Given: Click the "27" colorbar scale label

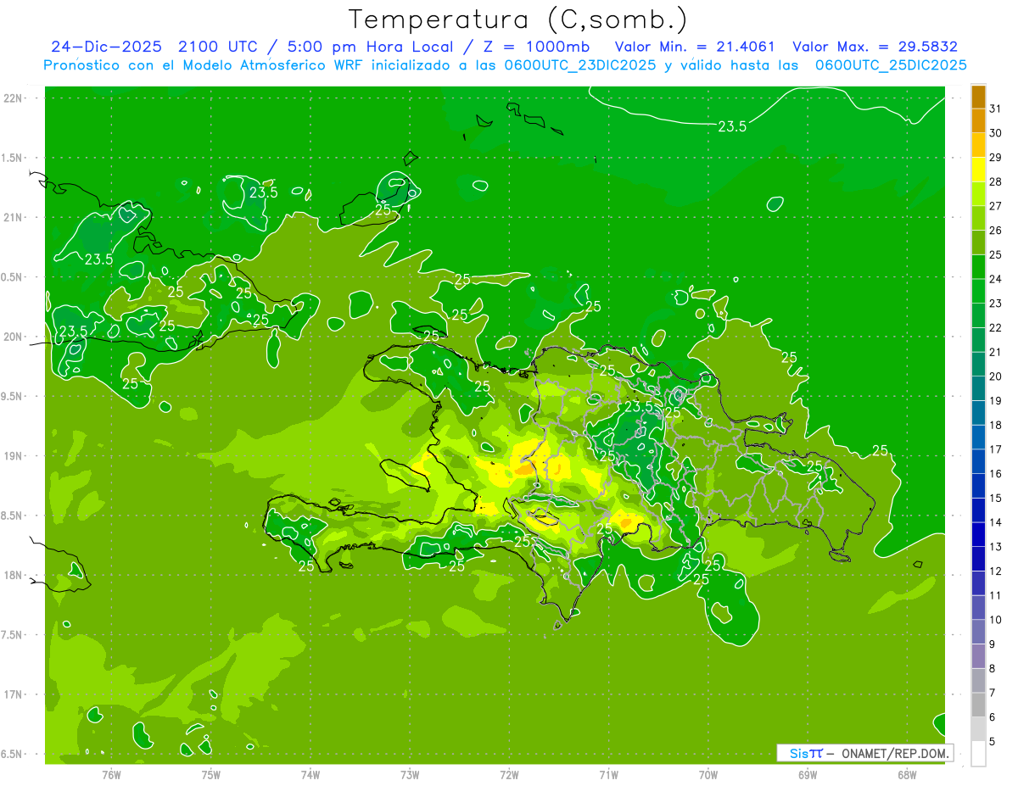Looking at the screenshot, I should pyautogui.click(x=995, y=206).
